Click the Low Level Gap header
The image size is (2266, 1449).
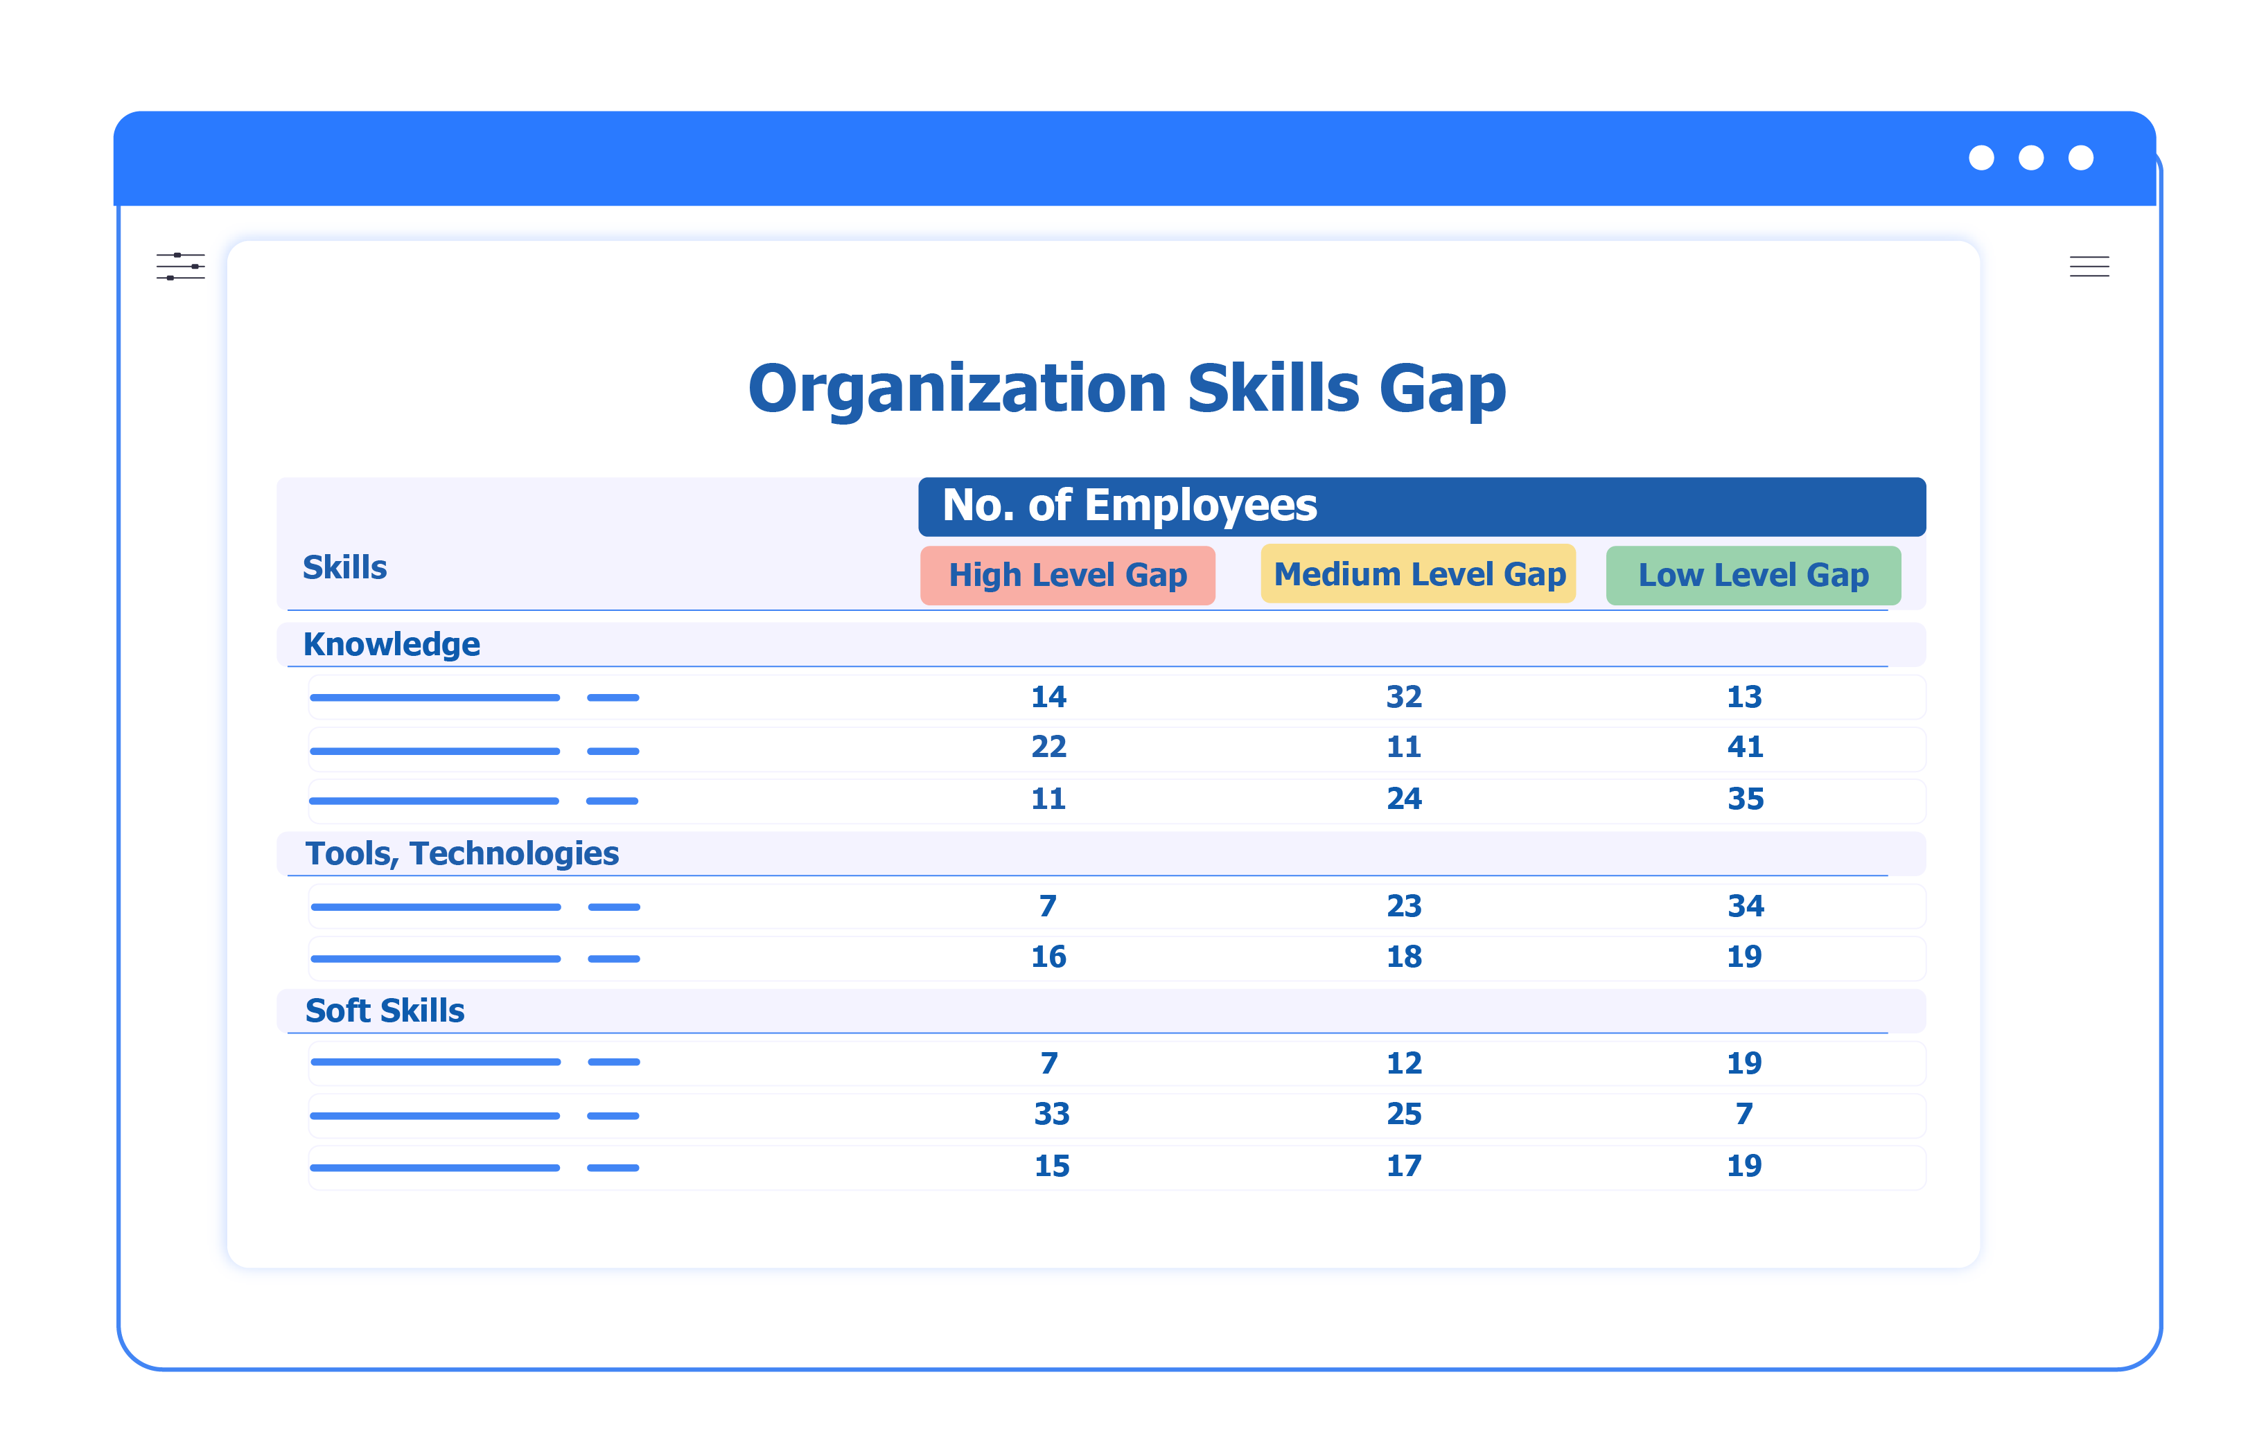[x=1753, y=575]
